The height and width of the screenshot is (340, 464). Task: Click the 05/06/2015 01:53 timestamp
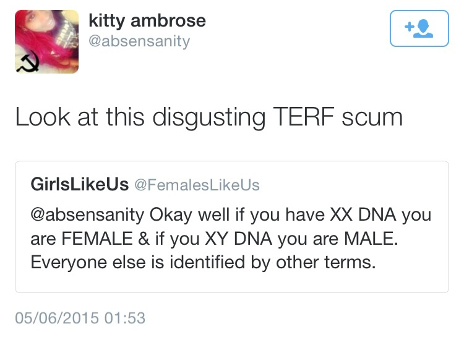click(x=80, y=318)
